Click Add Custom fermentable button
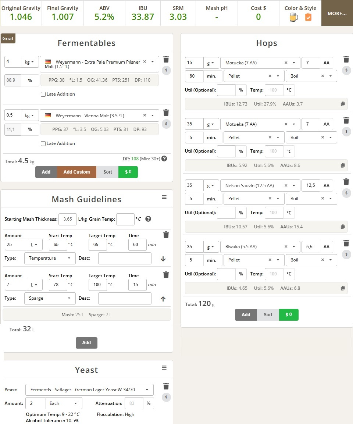This screenshot has height=424, width=353. (x=76, y=172)
